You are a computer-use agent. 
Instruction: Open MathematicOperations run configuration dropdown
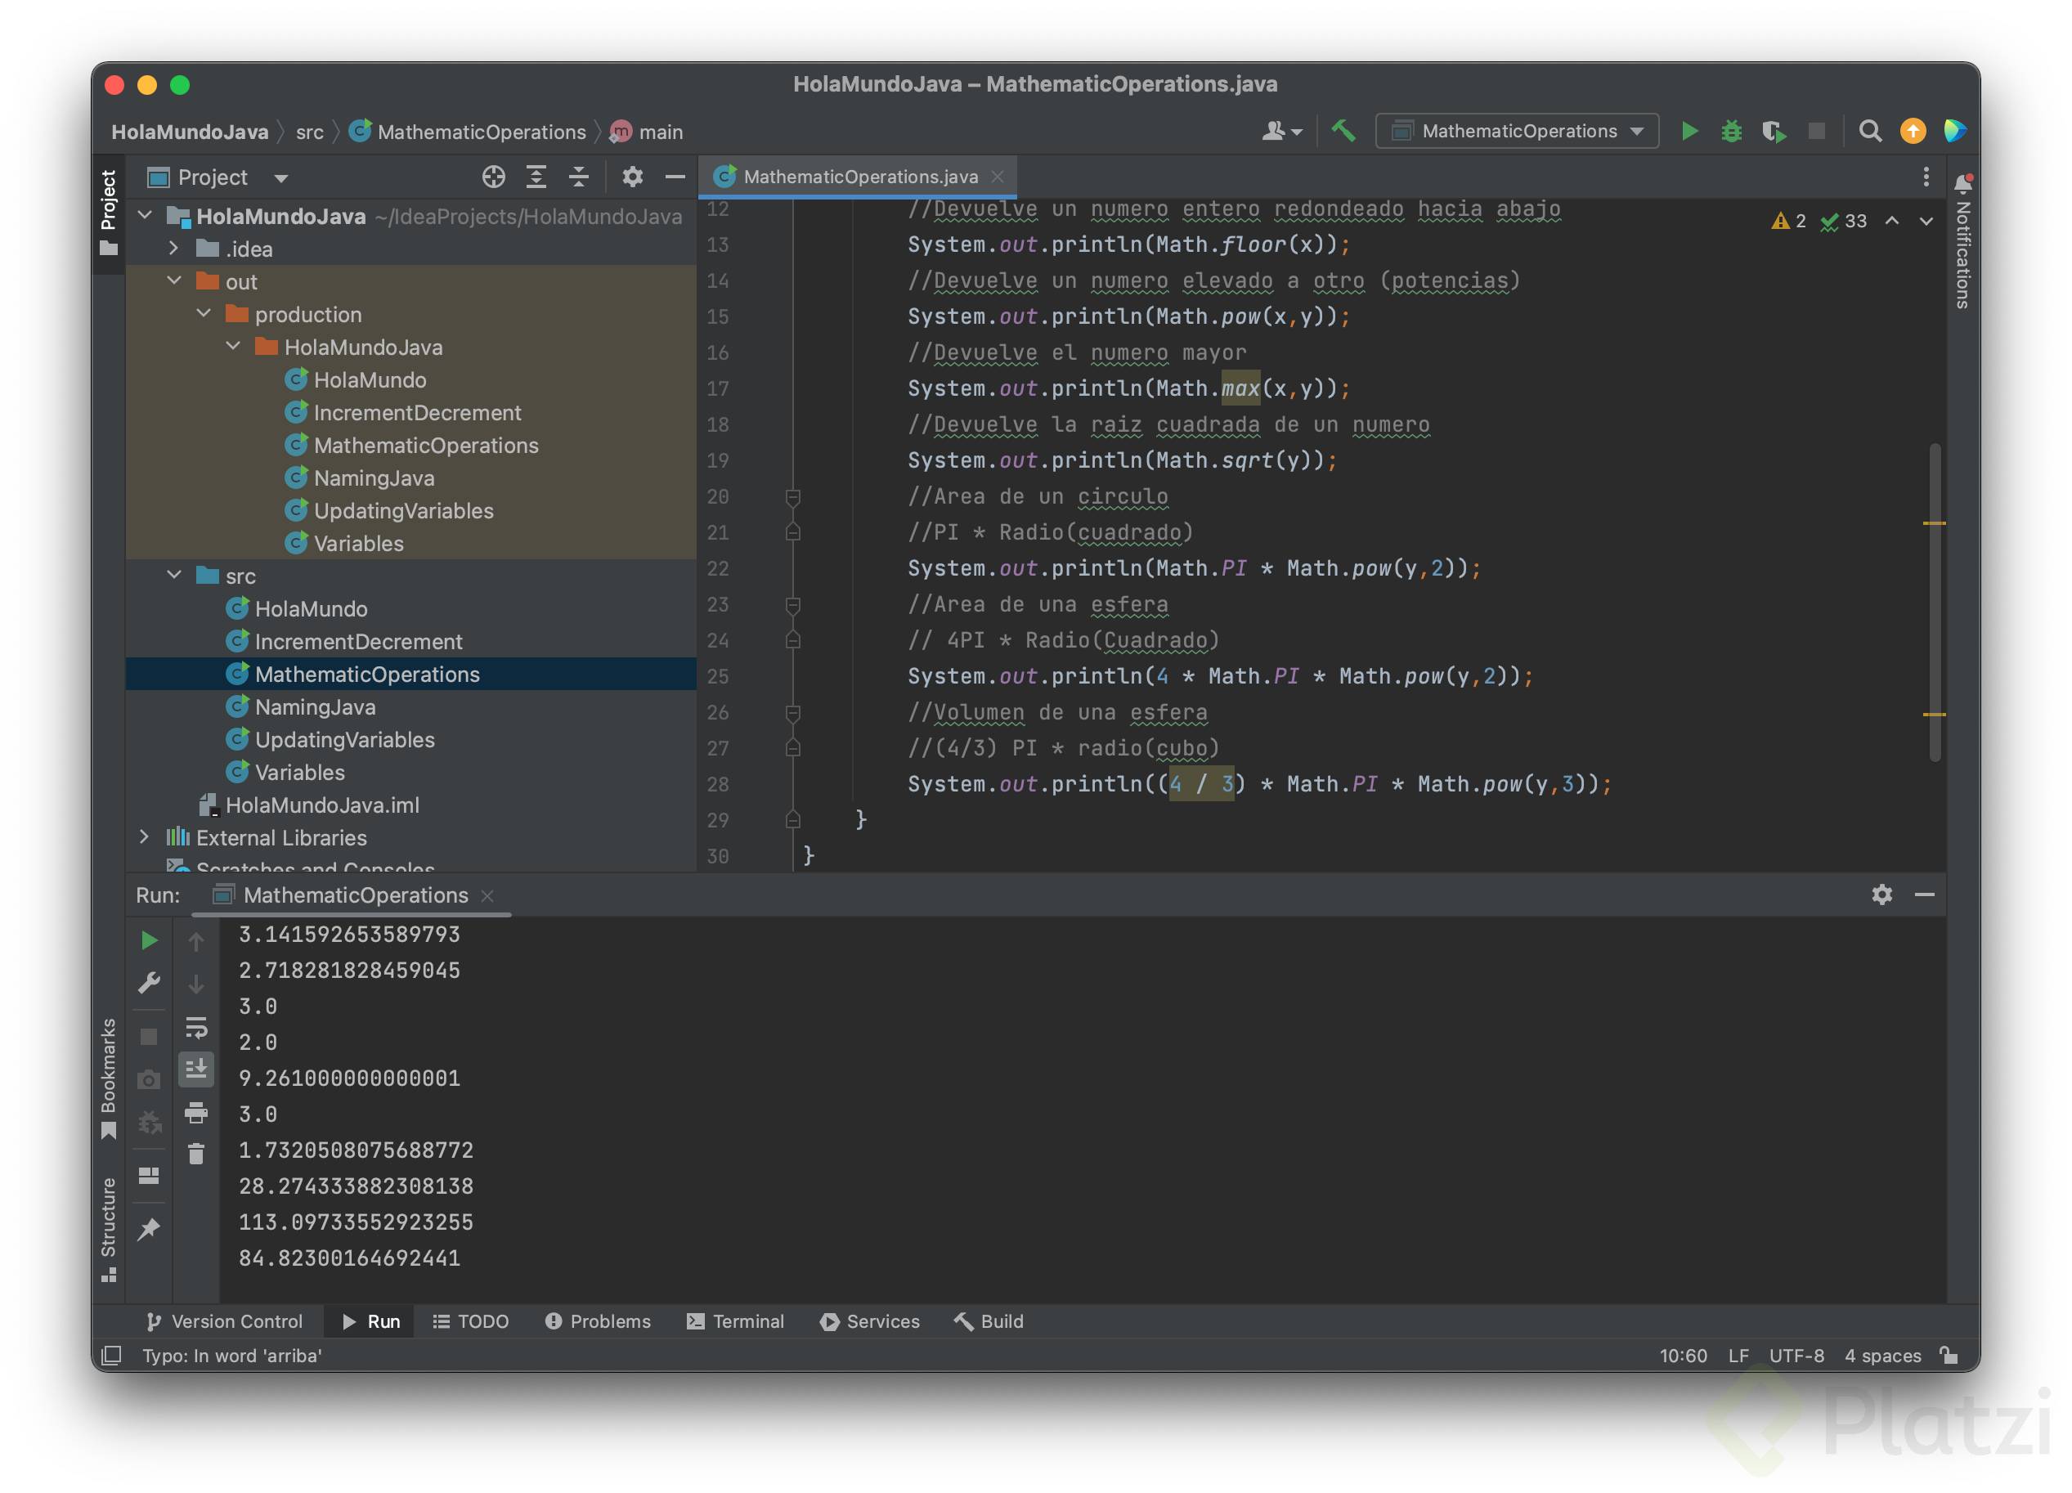pyautogui.click(x=1518, y=132)
